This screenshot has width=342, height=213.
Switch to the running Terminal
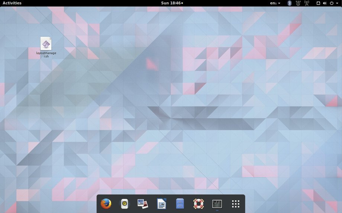coord(217,204)
